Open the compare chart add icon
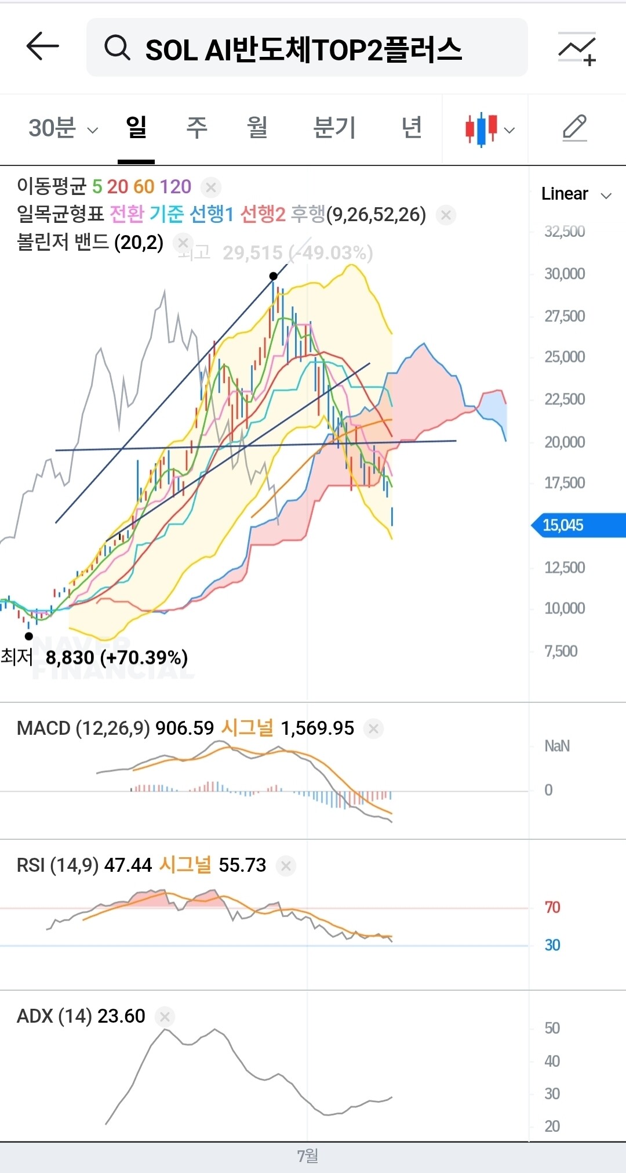The height and width of the screenshot is (1173, 626). coord(577,49)
